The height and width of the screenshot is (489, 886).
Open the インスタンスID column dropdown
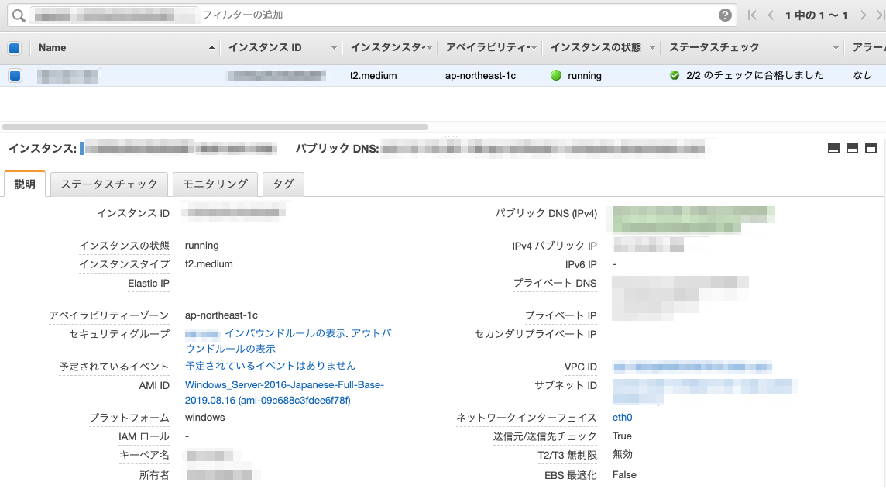(x=333, y=47)
